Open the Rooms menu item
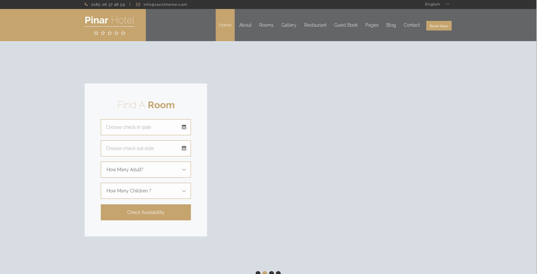 [266, 25]
